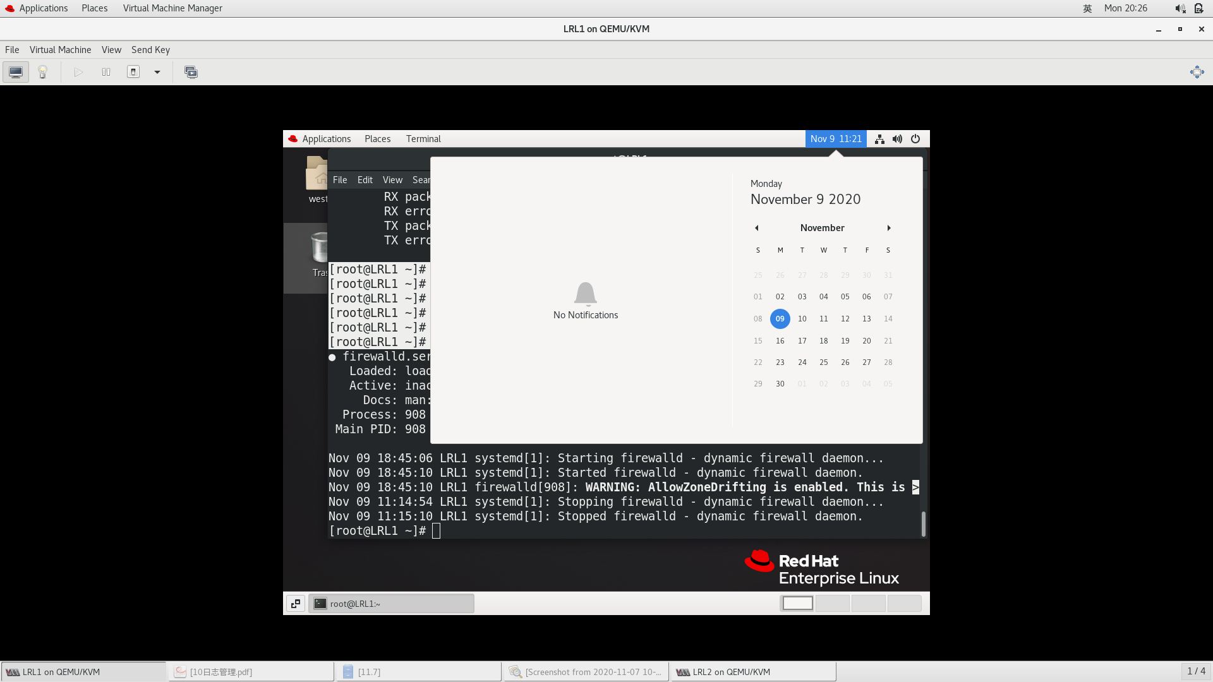Toggle the guest date and time panel
Viewport: 1213px width, 682px height.
(x=835, y=139)
